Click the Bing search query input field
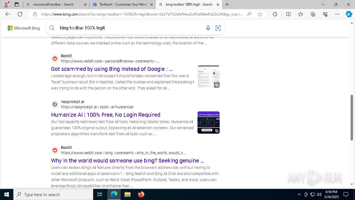355x200 pixels. point(130,28)
